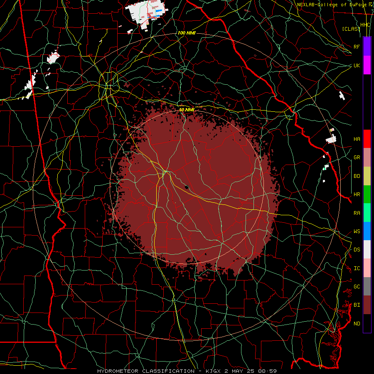Click the KJGX radar station identifier
Image resolution: width=374 pixels, height=374 pixels.
[x=214, y=371]
